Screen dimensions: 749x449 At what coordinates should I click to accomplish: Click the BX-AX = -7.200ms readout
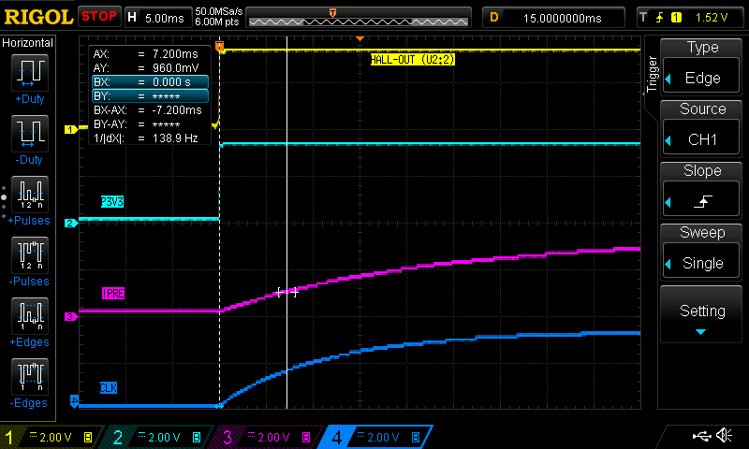click(x=148, y=110)
